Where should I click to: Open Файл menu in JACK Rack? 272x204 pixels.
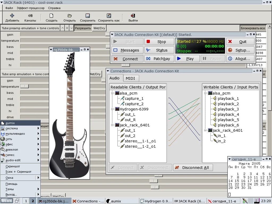9,8
